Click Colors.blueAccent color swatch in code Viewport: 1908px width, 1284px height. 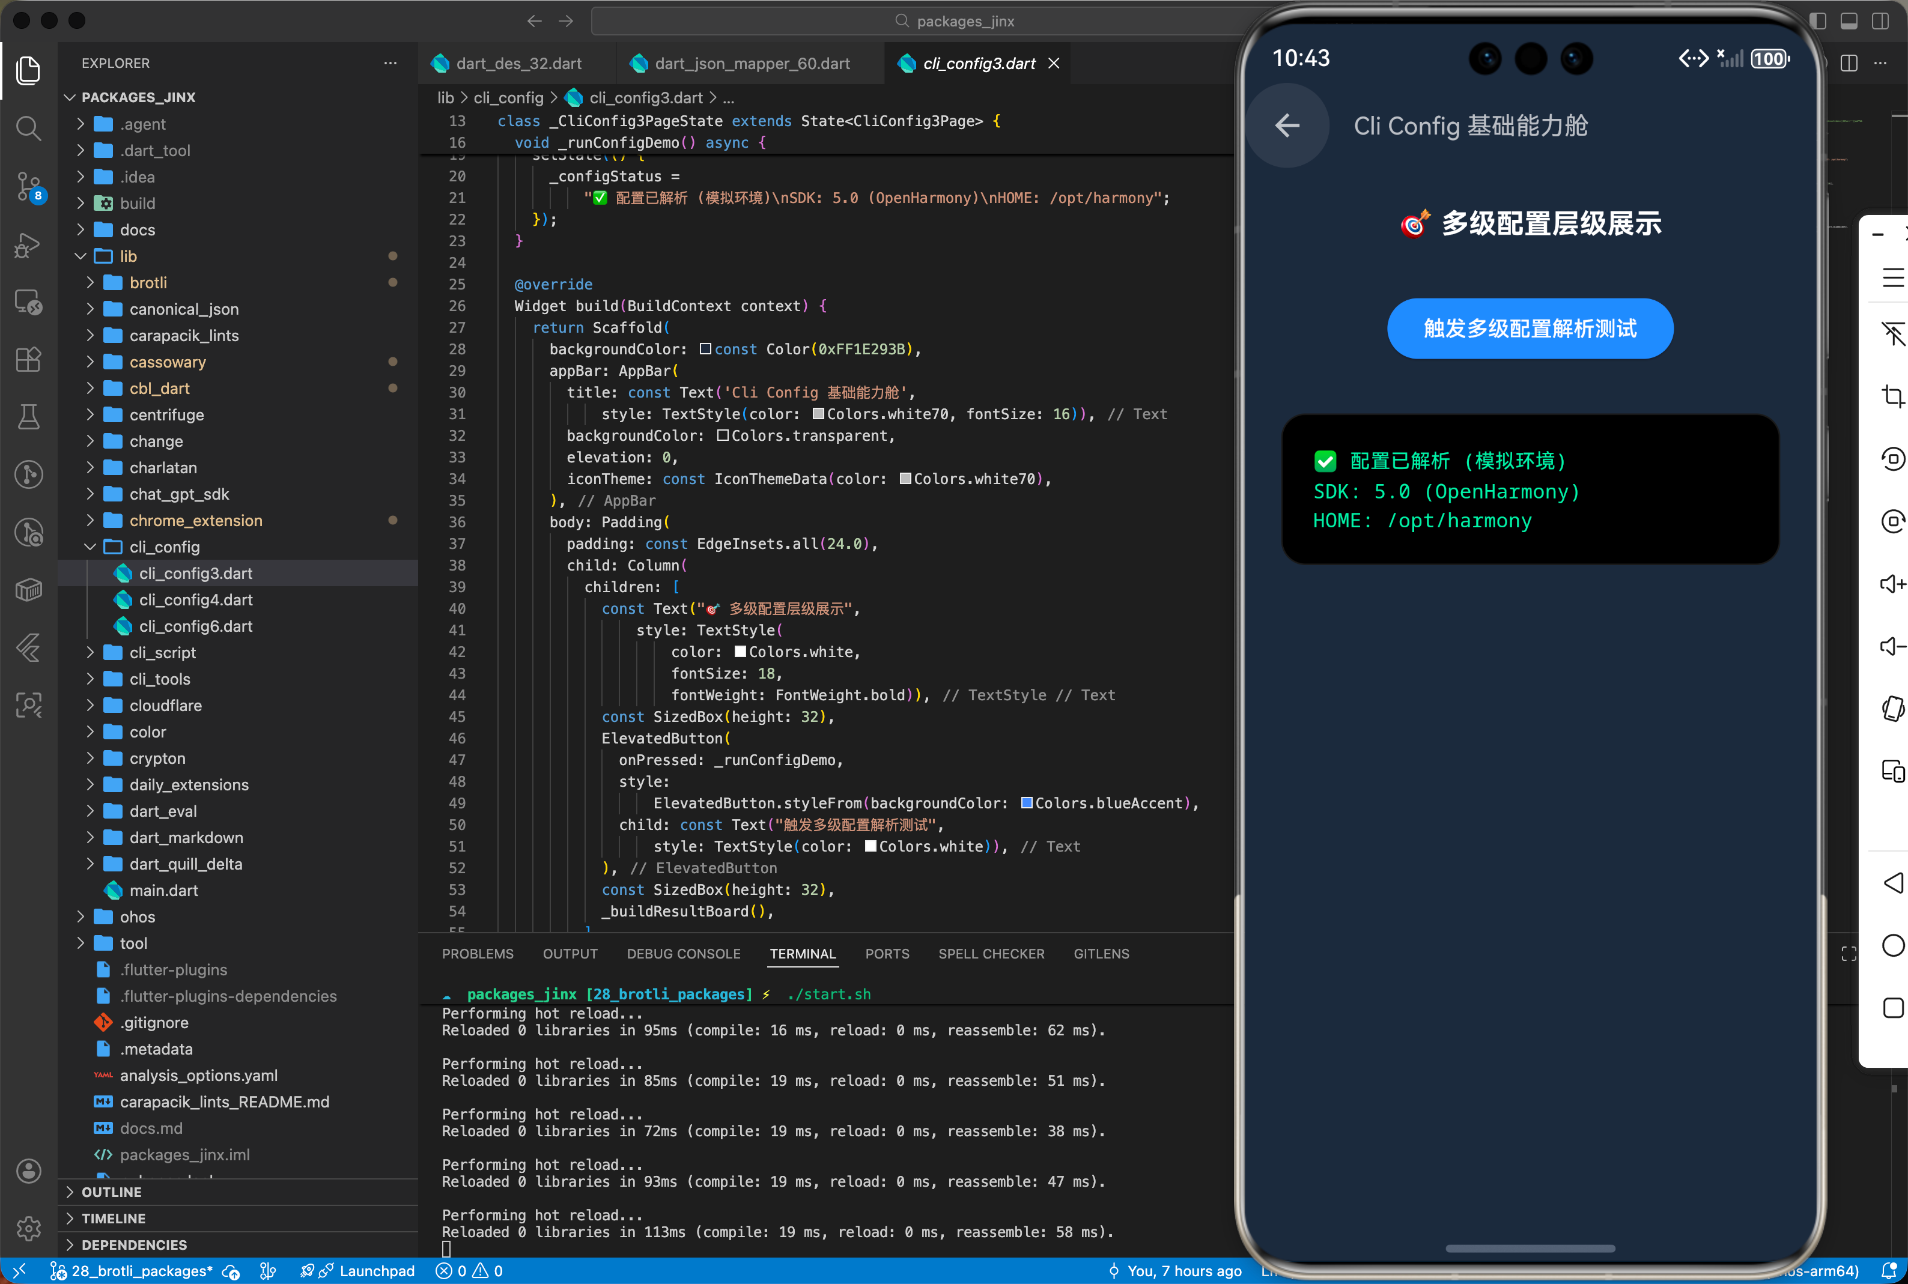coord(1026,804)
